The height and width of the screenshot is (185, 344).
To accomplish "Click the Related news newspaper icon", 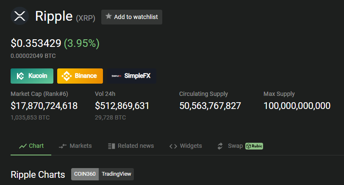I will click(x=111, y=146).
